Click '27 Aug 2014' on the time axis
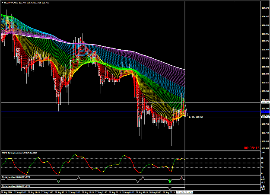The image size is (270, 195). pyautogui.click(x=6, y=192)
